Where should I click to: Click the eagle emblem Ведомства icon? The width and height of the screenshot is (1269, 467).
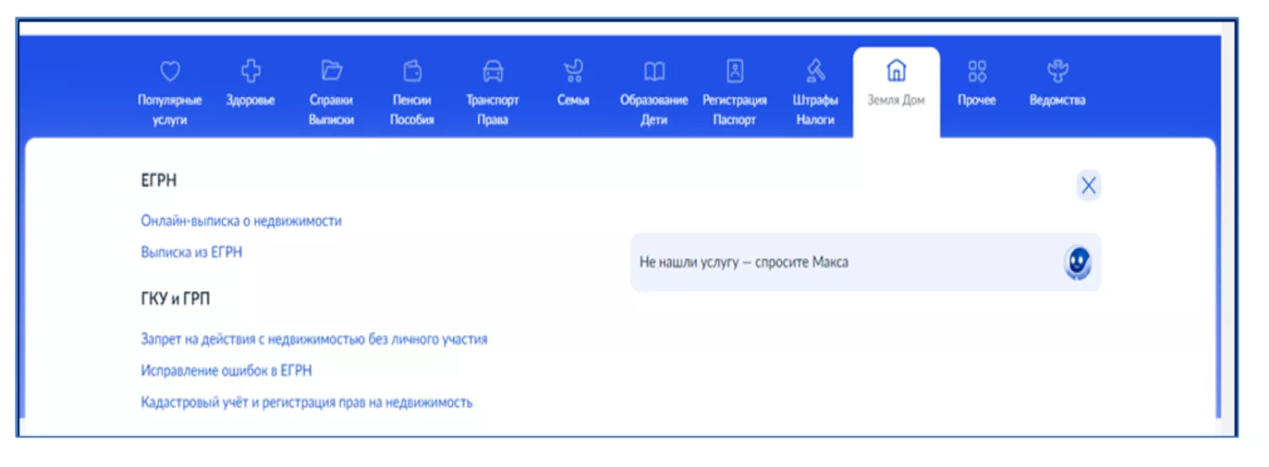pos(1057,71)
